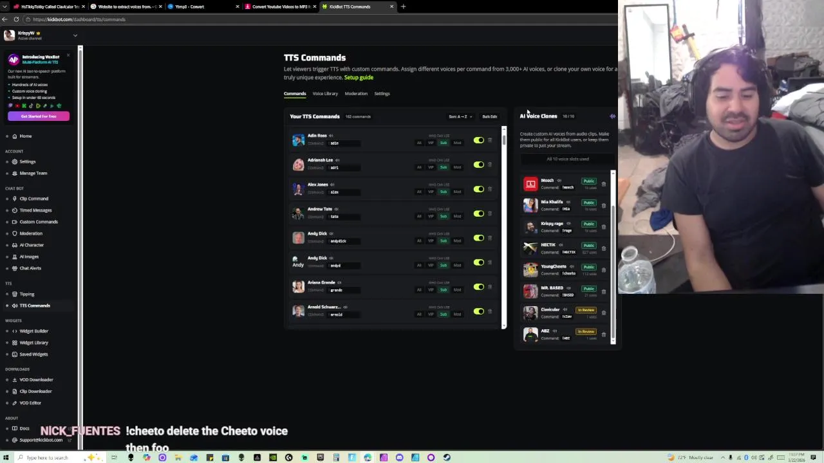Open Widget Library page
The image size is (824, 463).
(x=33, y=343)
